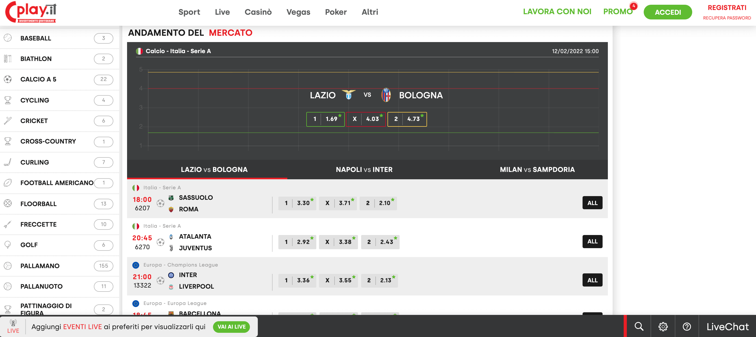756x337 pixels.
Task: Click the Calcio a 5 soccer ball icon
Action: pos(8,79)
